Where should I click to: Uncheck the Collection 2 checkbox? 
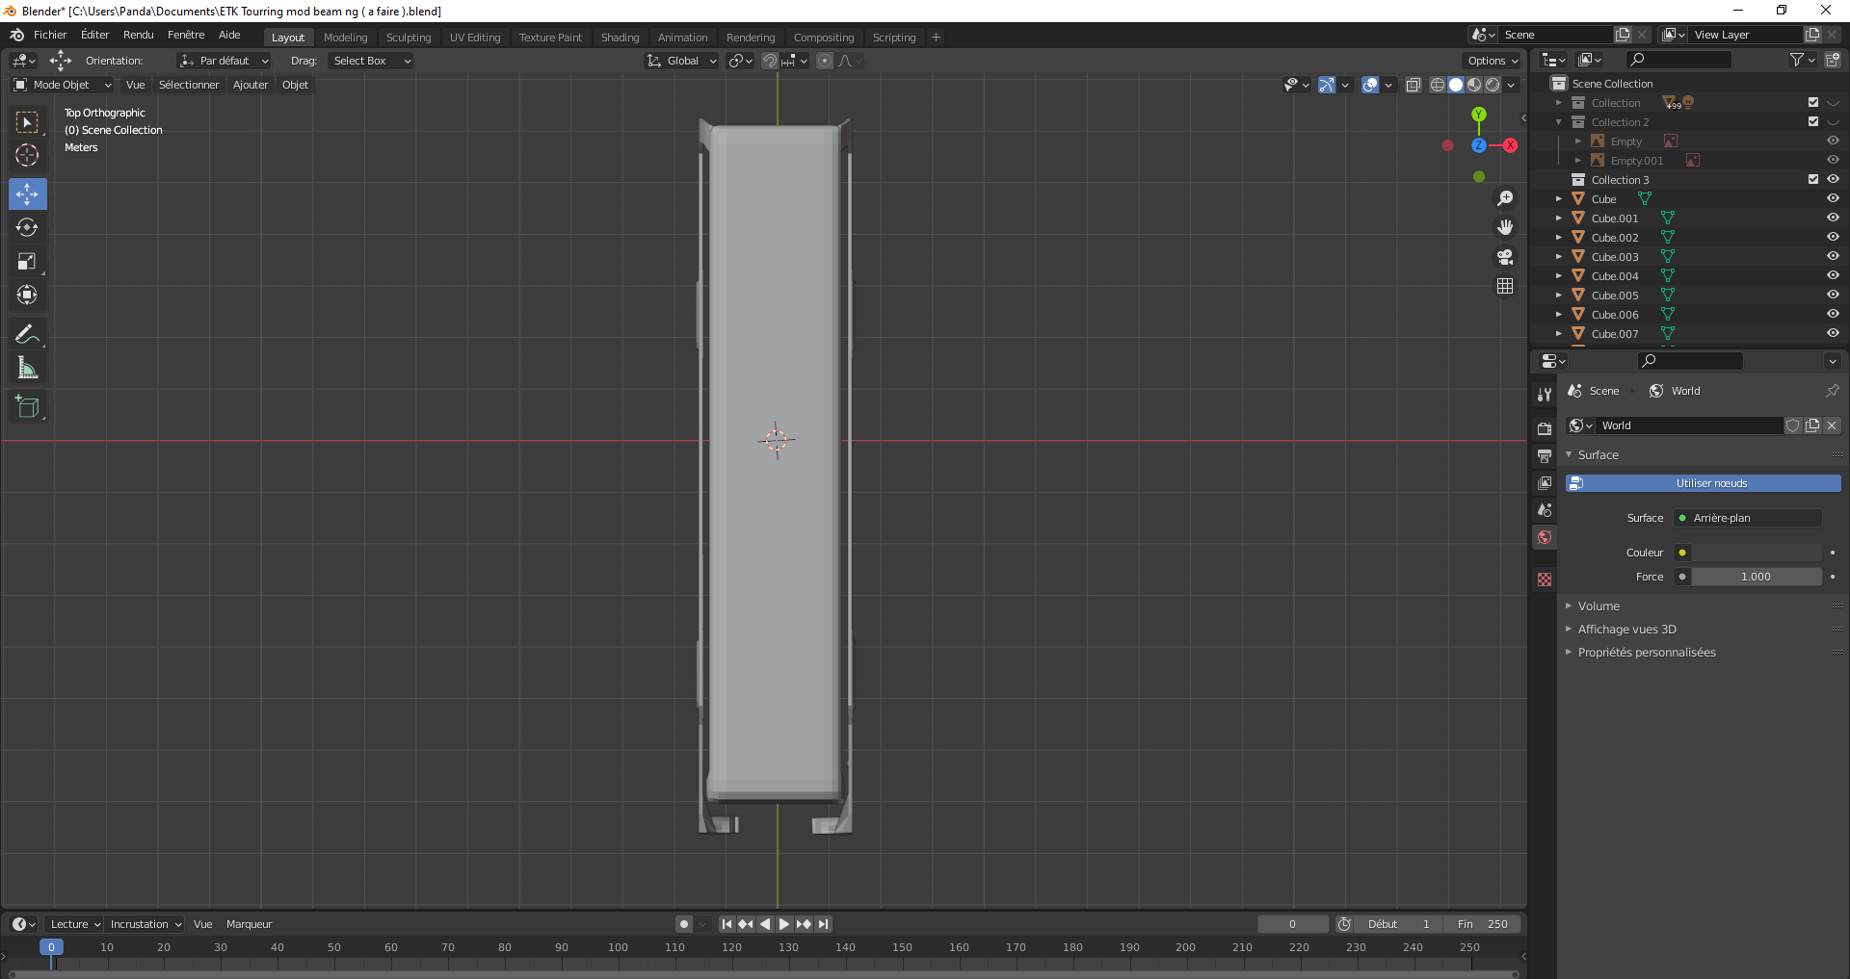(1813, 122)
